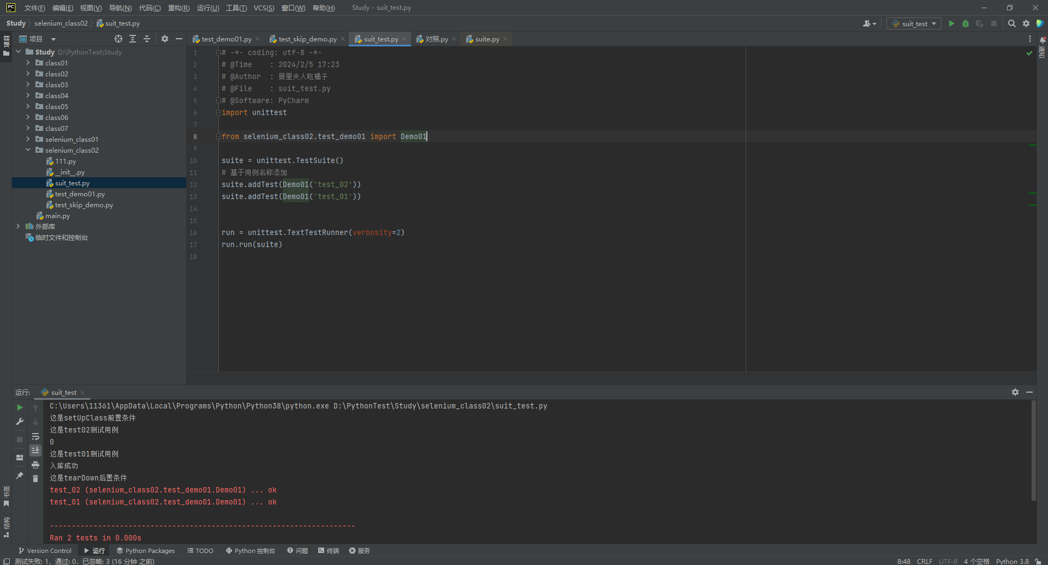Rerun suit_test in the Run panel

(x=20, y=407)
